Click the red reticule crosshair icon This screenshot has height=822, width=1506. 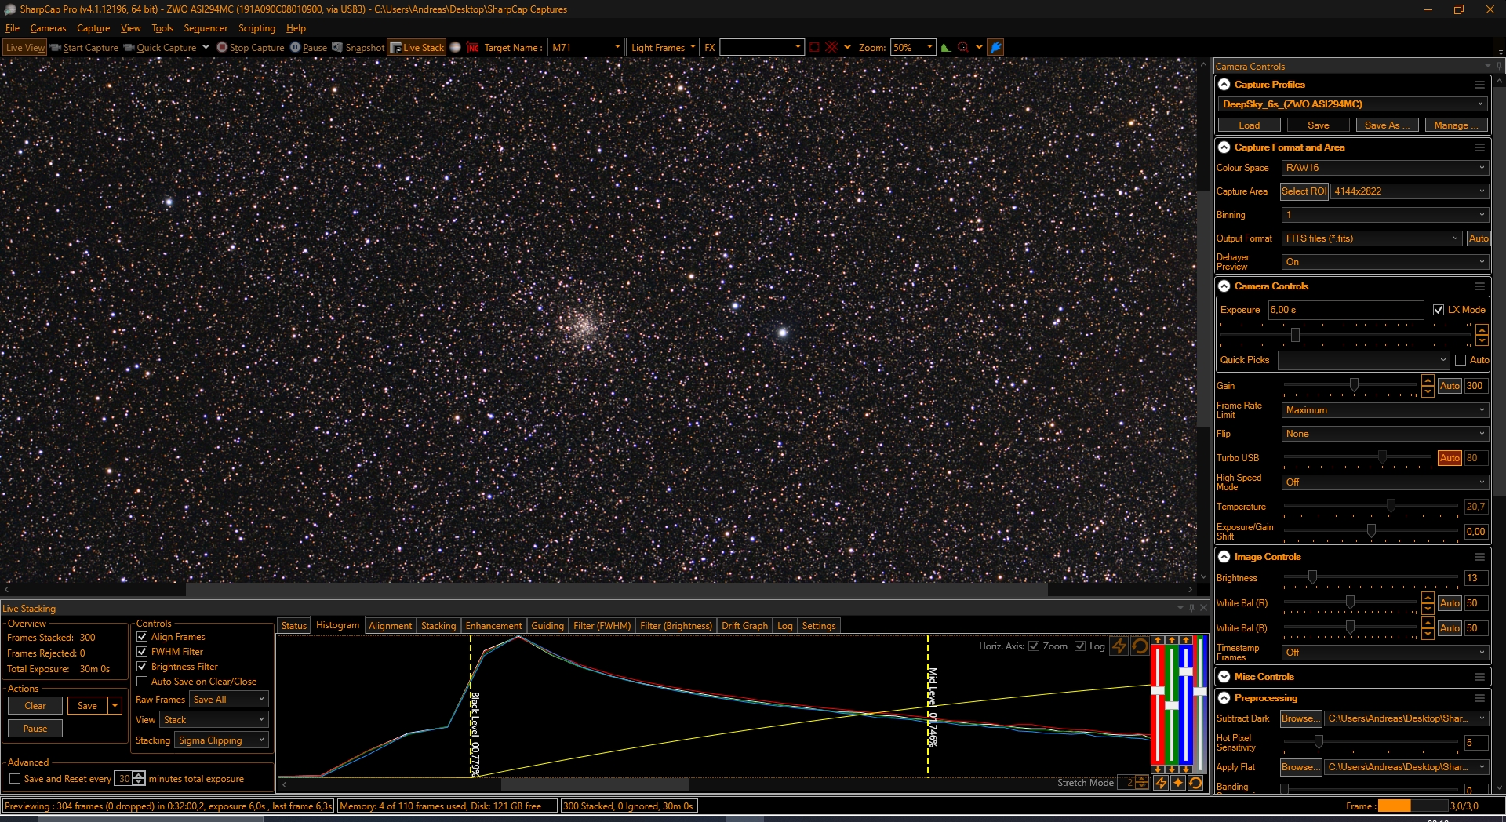(x=832, y=47)
